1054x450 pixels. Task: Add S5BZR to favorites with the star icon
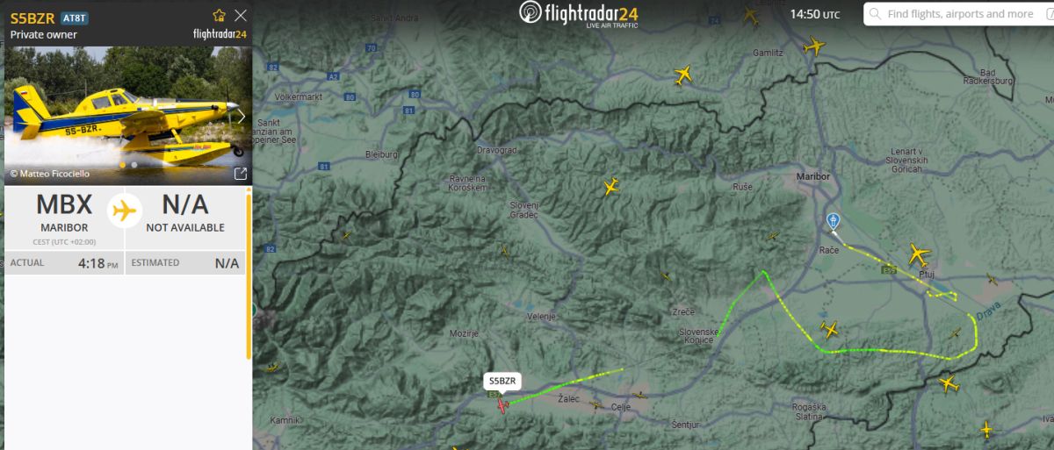220,15
